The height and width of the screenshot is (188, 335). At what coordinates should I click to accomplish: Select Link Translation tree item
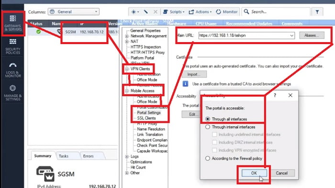pyautogui.click(x=150, y=134)
